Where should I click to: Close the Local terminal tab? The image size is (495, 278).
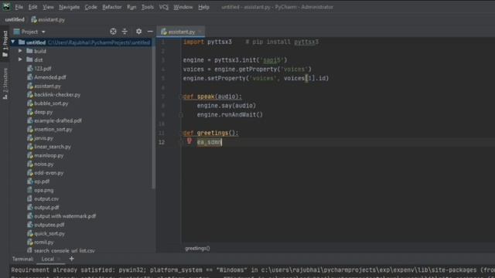point(59,259)
